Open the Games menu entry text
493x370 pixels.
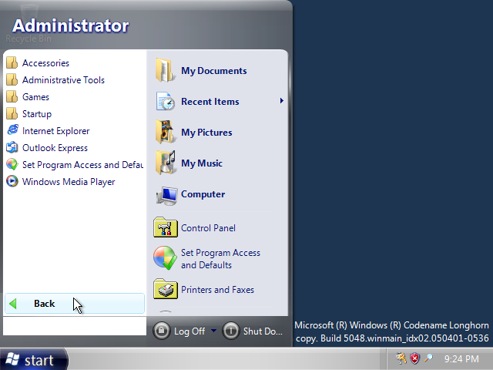(x=35, y=97)
